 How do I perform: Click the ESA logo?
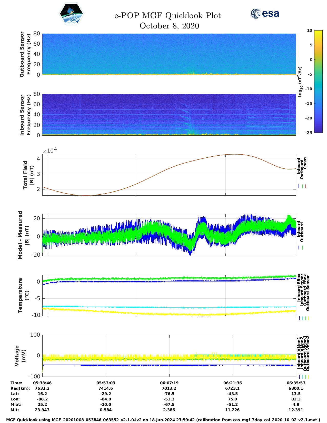pos(265,14)
